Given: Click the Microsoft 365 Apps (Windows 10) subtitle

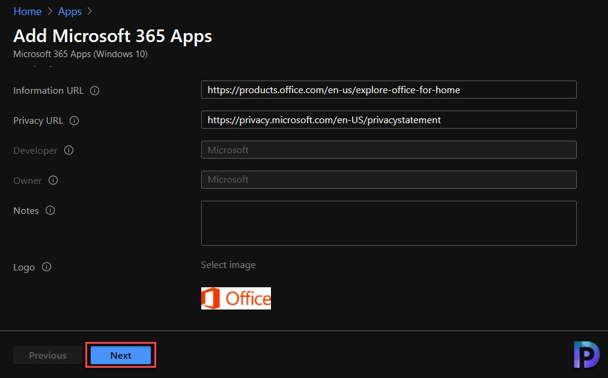Looking at the screenshot, I should click(81, 54).
